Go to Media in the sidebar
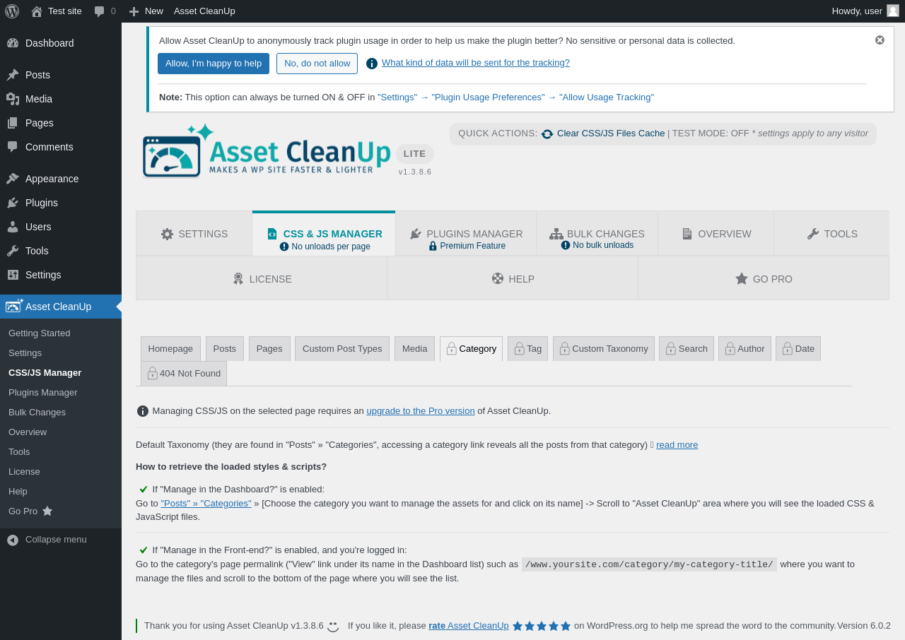Image resolution: width=905 pixels, height=640 pixels. point(61,99)
